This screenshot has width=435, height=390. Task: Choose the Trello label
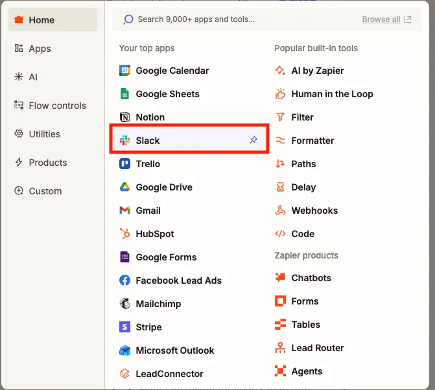tap(148, 163)
